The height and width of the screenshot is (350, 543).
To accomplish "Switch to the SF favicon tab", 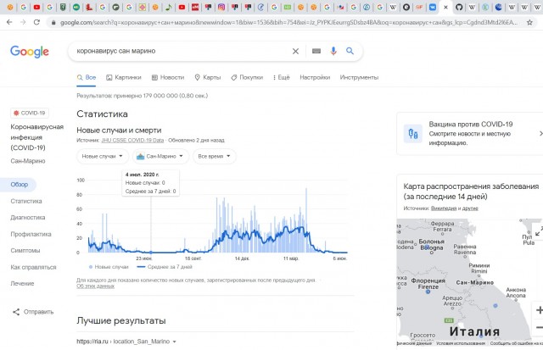I will [419, 7].
